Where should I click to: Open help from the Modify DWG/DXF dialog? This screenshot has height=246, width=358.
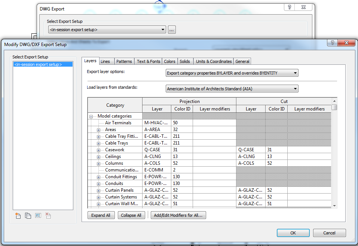[x=332, y=43]
